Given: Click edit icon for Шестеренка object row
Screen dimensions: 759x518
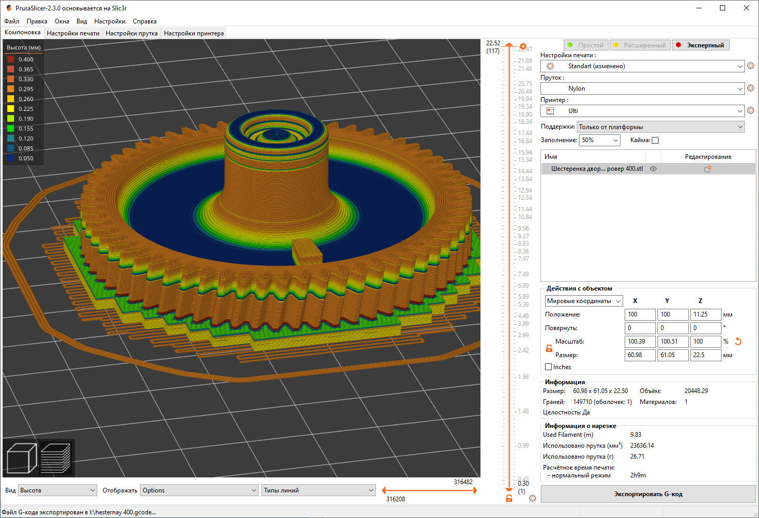Looking at the screenshot, I should pos(707,169).
